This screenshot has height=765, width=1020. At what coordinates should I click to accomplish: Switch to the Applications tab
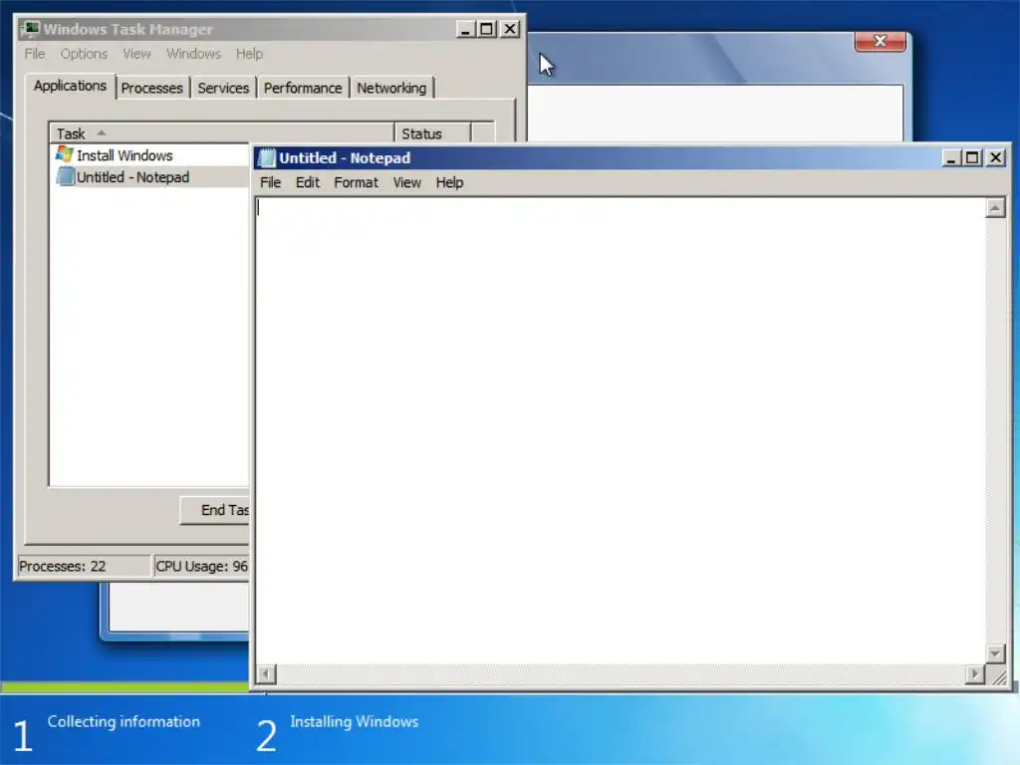(x=71, y=86)
